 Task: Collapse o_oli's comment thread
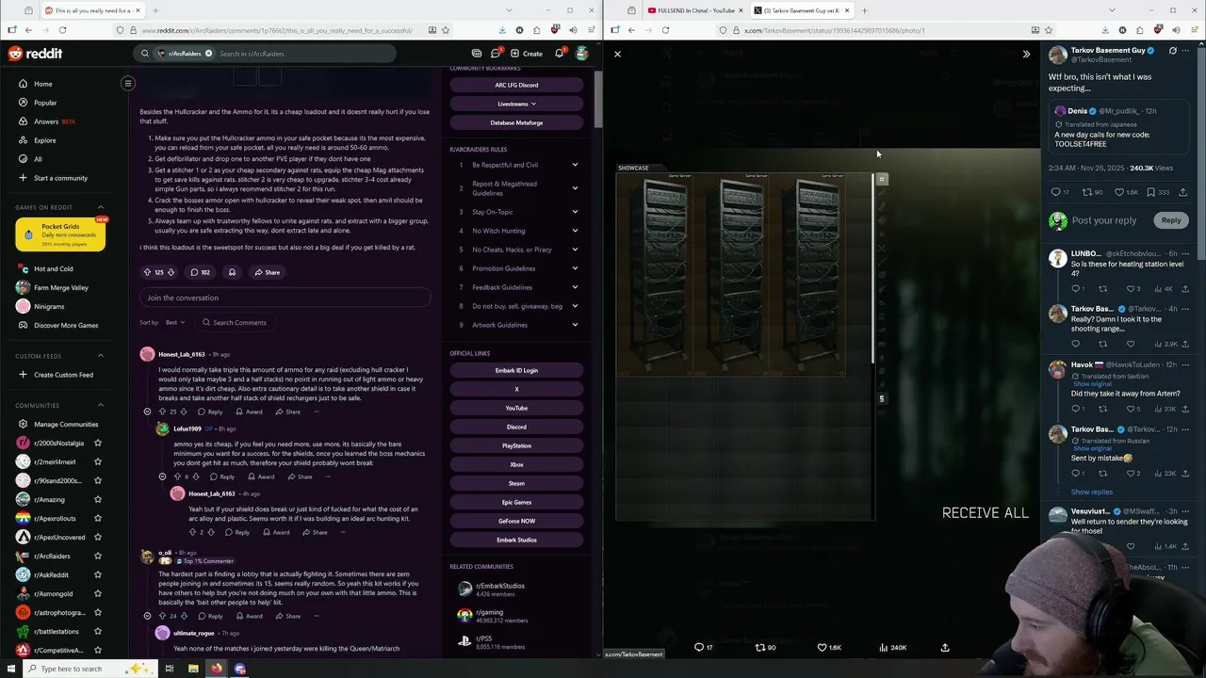coord(147,616)
